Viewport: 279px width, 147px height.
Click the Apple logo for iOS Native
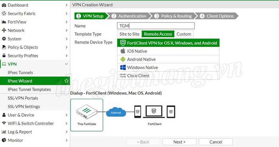tap(123, 51)
